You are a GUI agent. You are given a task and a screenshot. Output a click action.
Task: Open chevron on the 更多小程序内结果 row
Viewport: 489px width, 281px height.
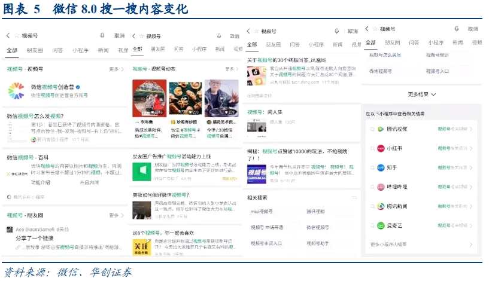tap(471, 245)
